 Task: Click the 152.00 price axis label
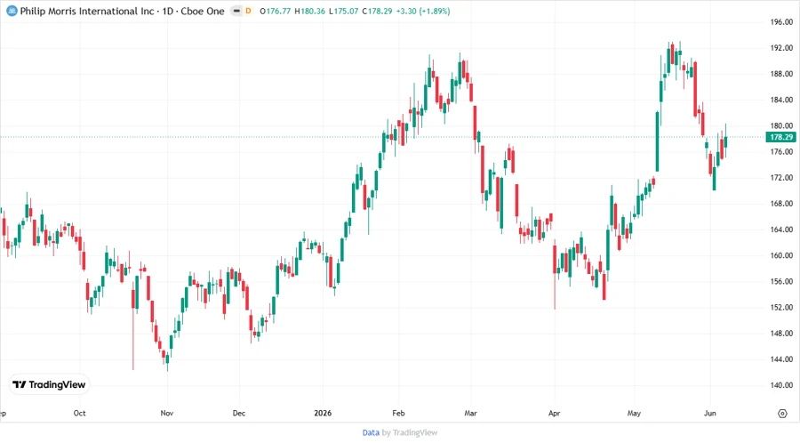pyautogui.click(x=781, y=308)
